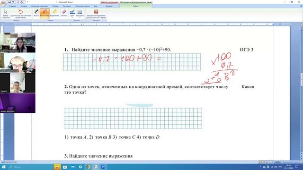Click the problem 1 answer grid
The height and width of the screenshot is (170, 303).
(132, 62)
